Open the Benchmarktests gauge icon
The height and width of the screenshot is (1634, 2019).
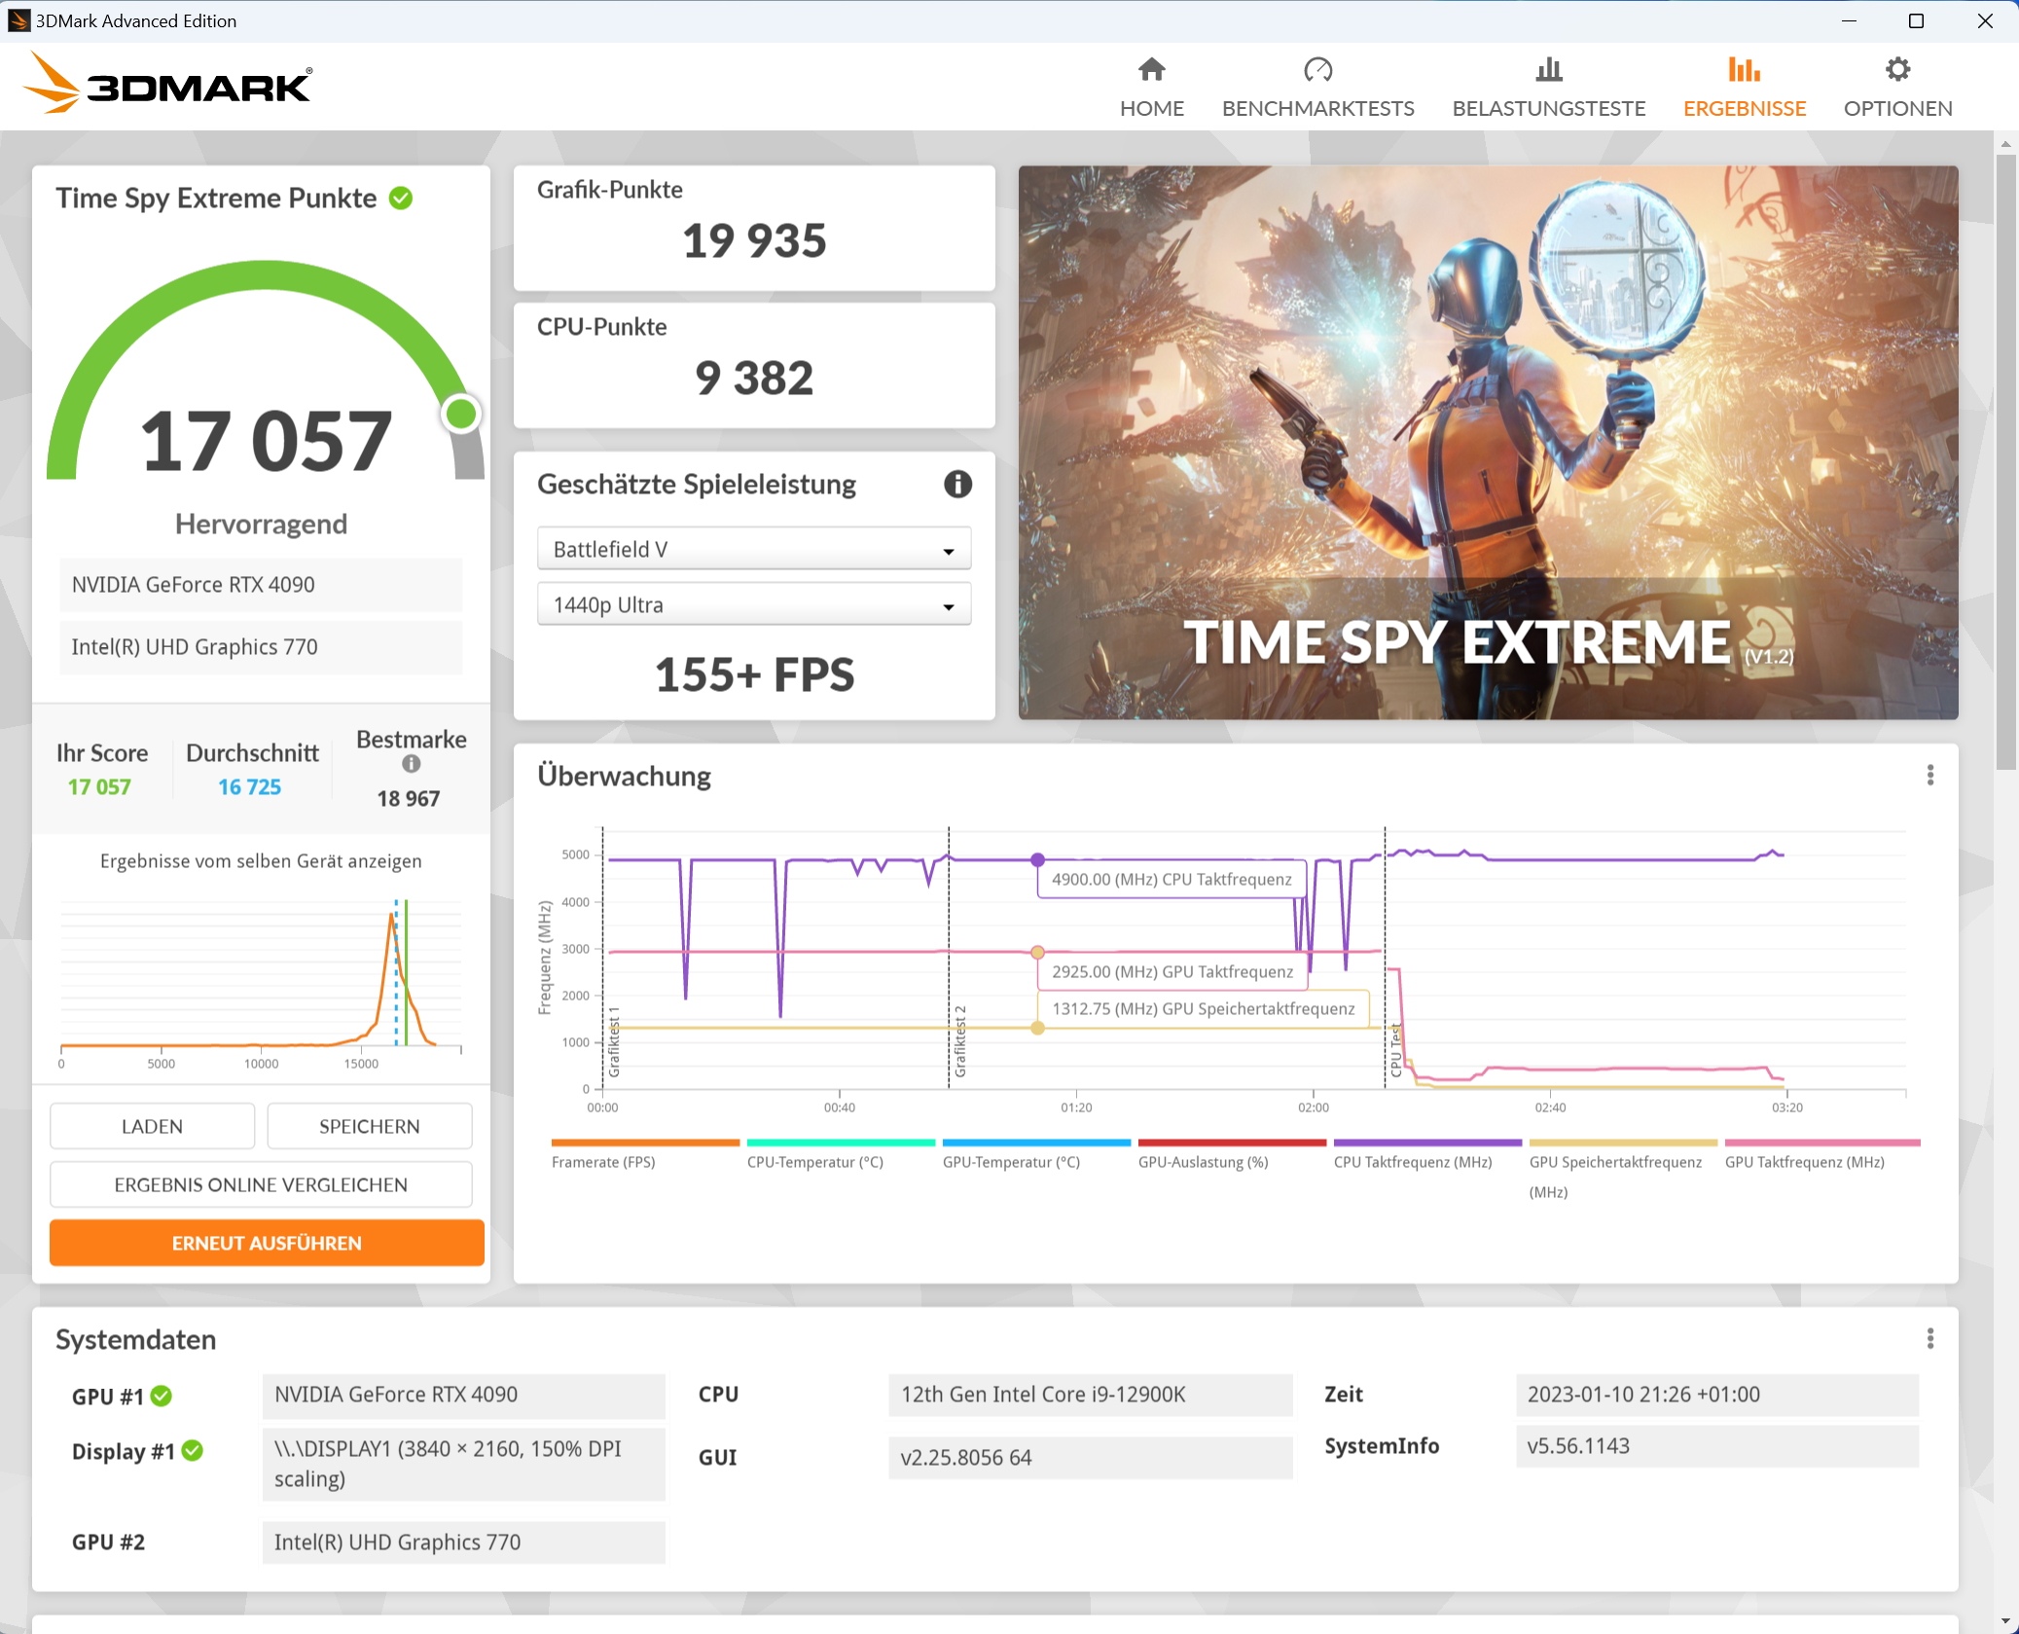pyautogui.click(x=1317, y=70)
